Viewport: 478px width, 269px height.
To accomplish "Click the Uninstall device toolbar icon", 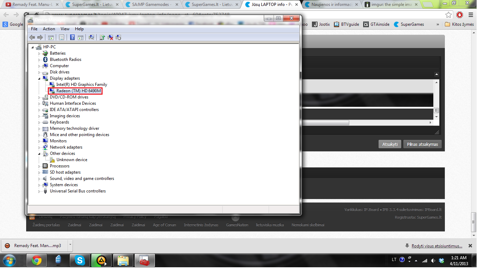I will (x=110, y=37).
